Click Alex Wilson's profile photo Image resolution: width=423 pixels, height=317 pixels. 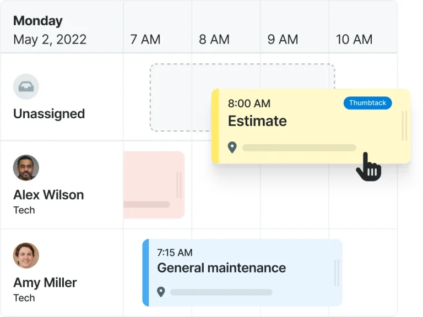pyautogui.click(x=26, y=168)
